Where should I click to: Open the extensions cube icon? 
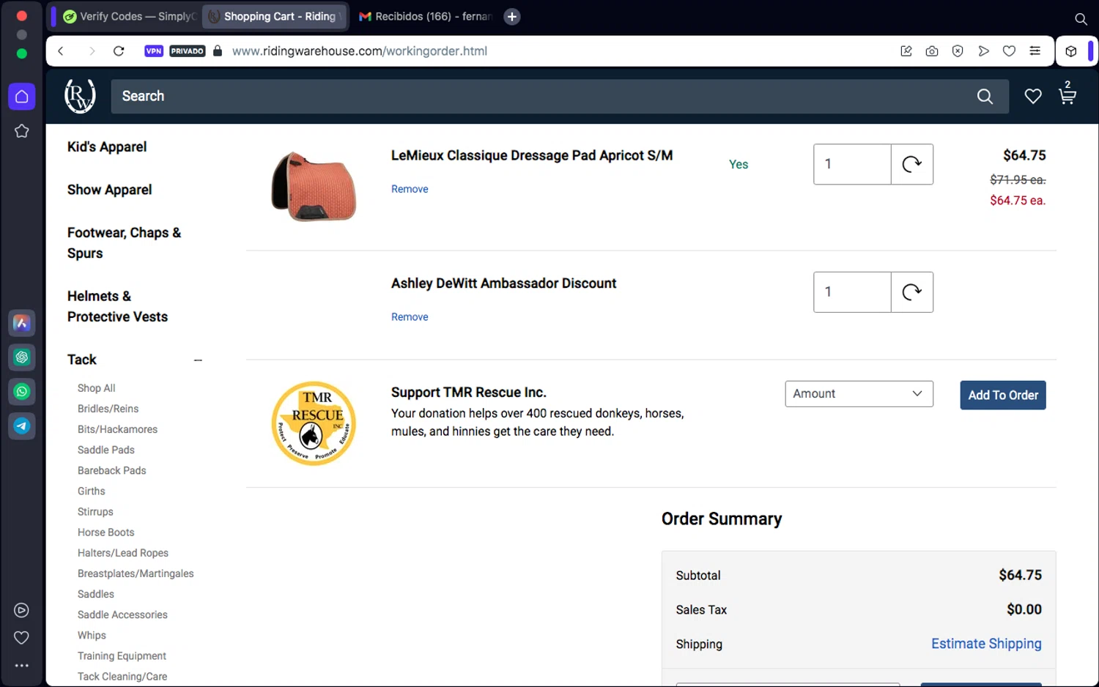(x=1071, y=51)
